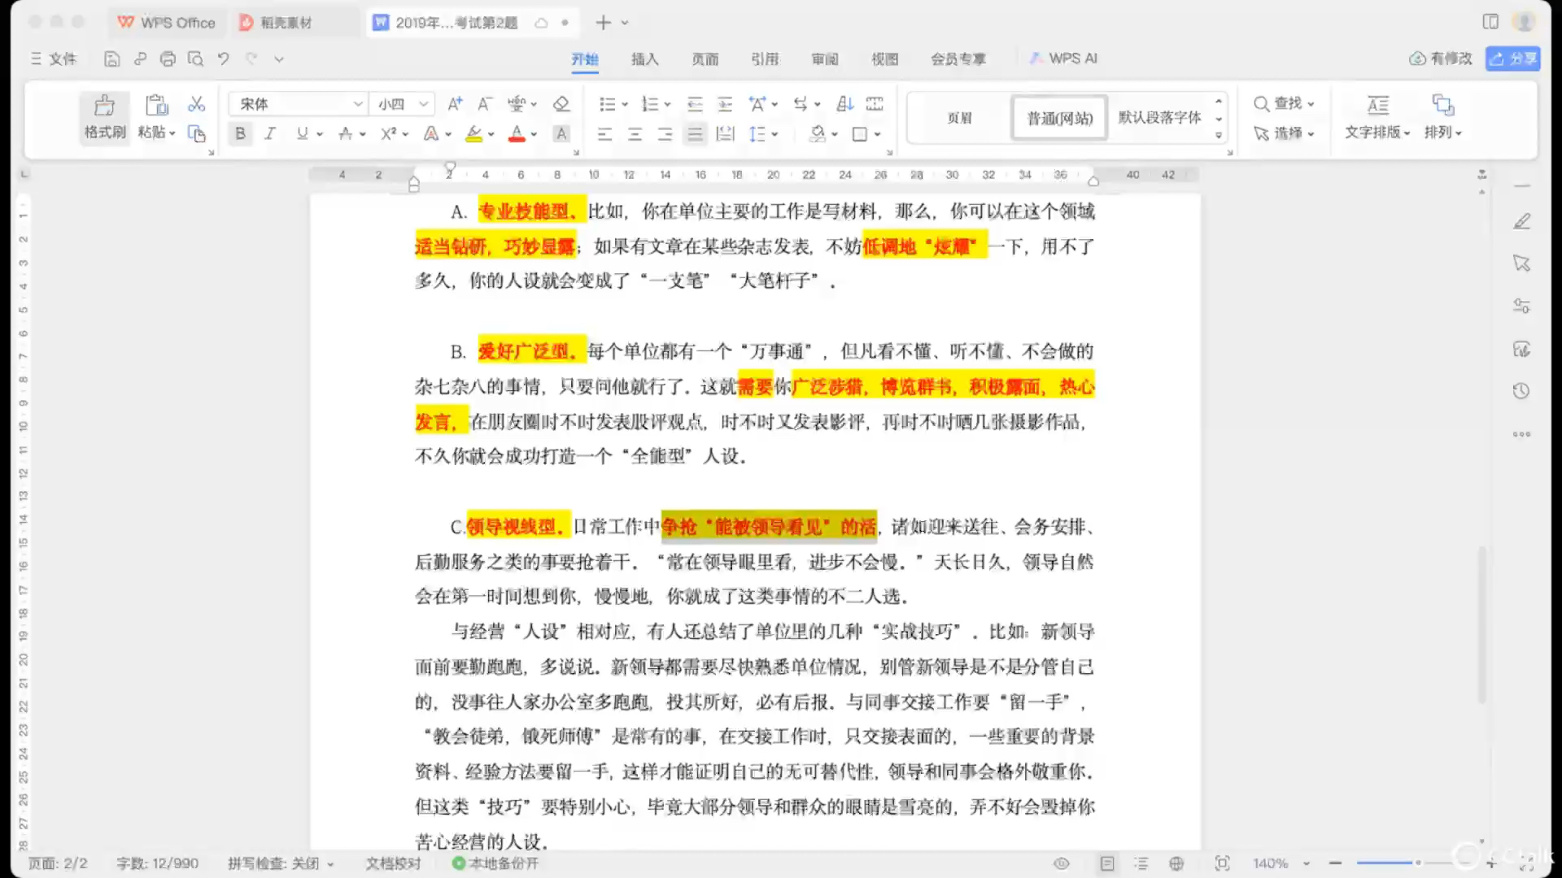
Task: Apply yellow text highlight color
Action: (x=473, y=133)
